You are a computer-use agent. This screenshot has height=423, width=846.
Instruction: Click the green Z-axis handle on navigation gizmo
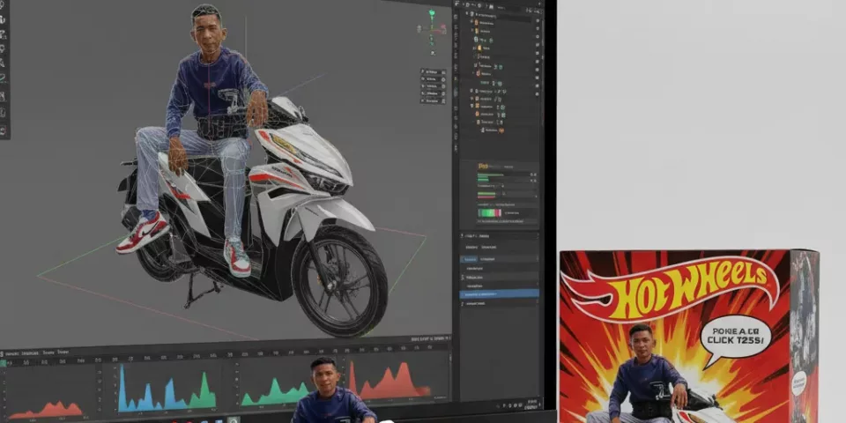pos(432,12)
